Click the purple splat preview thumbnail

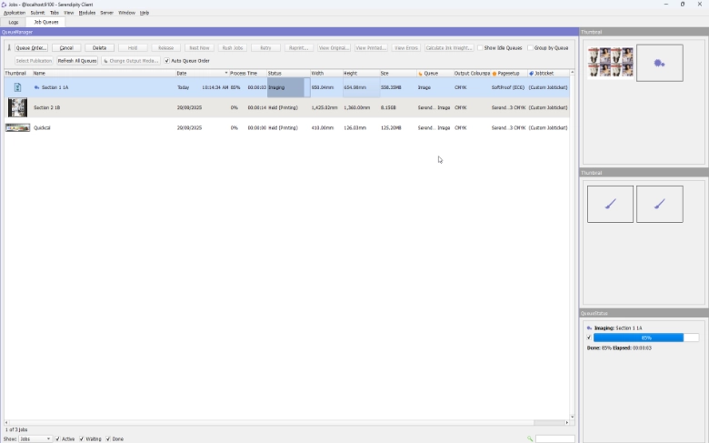coord(659,63)
